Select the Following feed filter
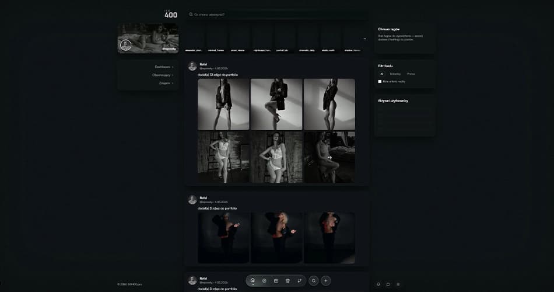 tap(395, 74)
